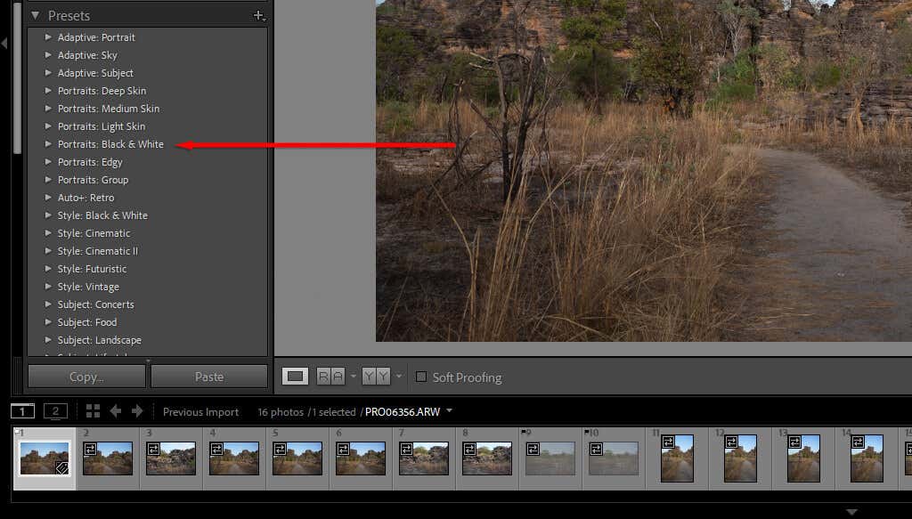Expand the Style: Cinematic preset group
The width and height of the screenshot is (912, 519).
coord(48,232)
